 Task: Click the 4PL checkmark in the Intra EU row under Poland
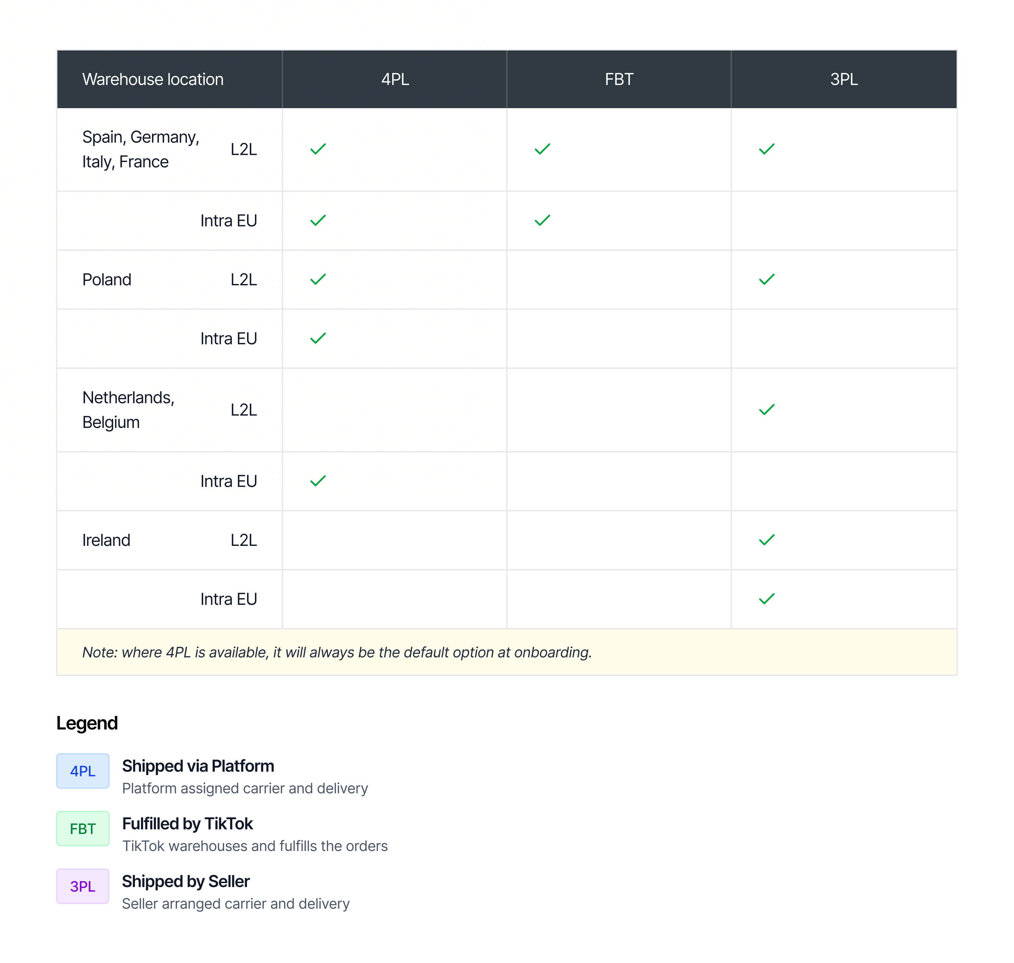pos(318,338)
